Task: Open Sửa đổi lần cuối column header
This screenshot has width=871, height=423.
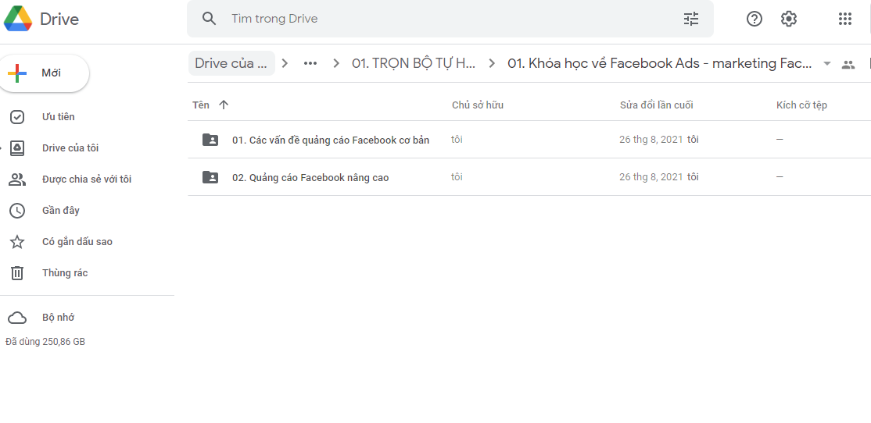Action: [657, 105]
